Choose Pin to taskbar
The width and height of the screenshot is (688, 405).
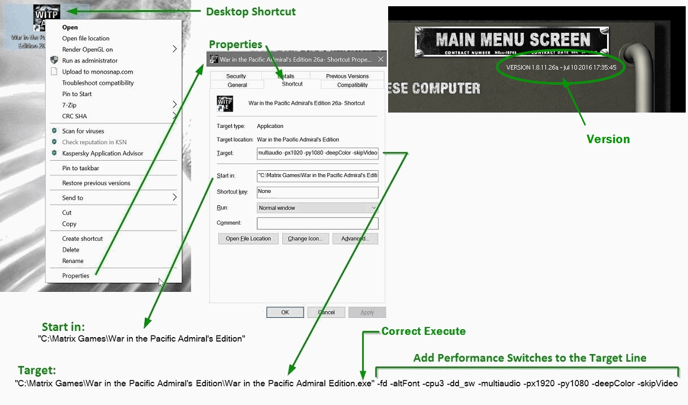[81, 168]
